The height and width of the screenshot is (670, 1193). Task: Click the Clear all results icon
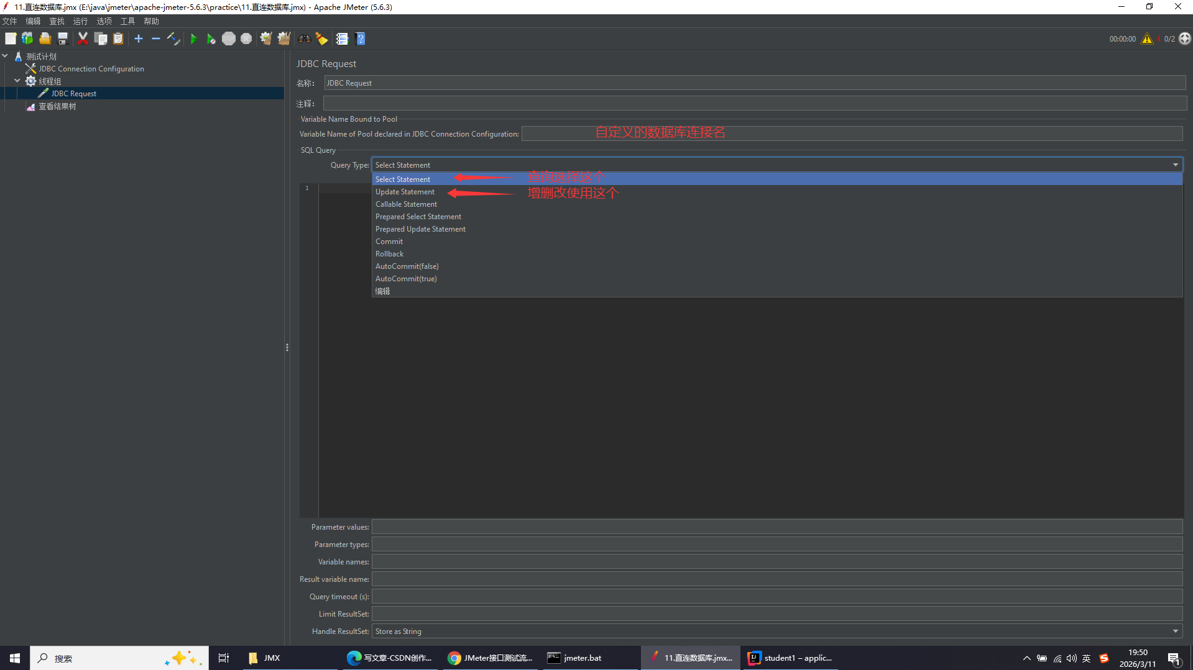(284, 38)
